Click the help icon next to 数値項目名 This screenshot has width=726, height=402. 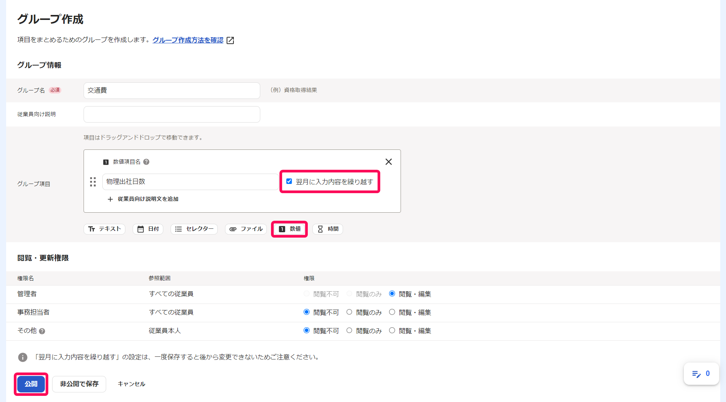point(146,162)
